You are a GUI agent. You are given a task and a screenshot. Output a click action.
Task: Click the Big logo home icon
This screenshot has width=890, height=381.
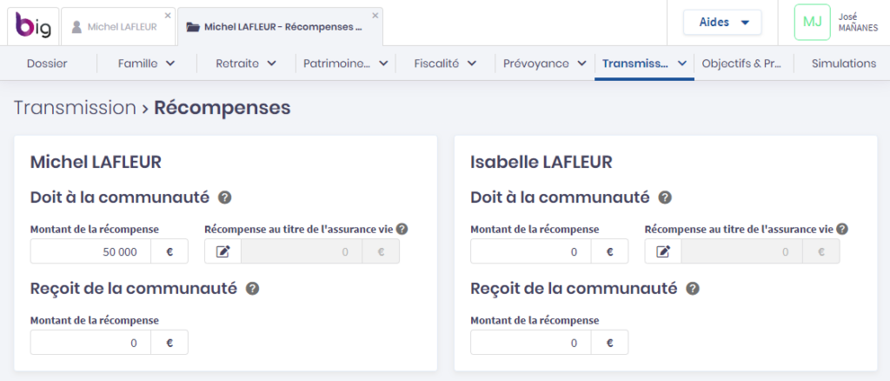pyautogui.click(x=33, y=26)
